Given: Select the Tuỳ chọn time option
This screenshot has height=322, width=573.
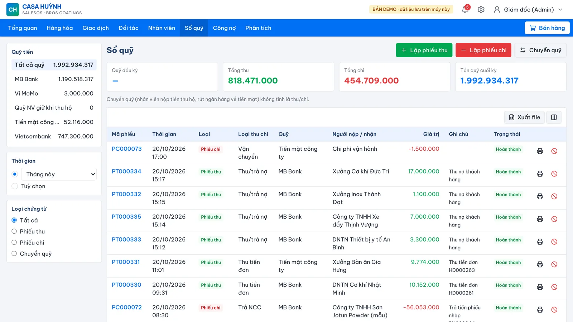Looking at the screenshot, I should pyautogui.click(x=15, y=186).
